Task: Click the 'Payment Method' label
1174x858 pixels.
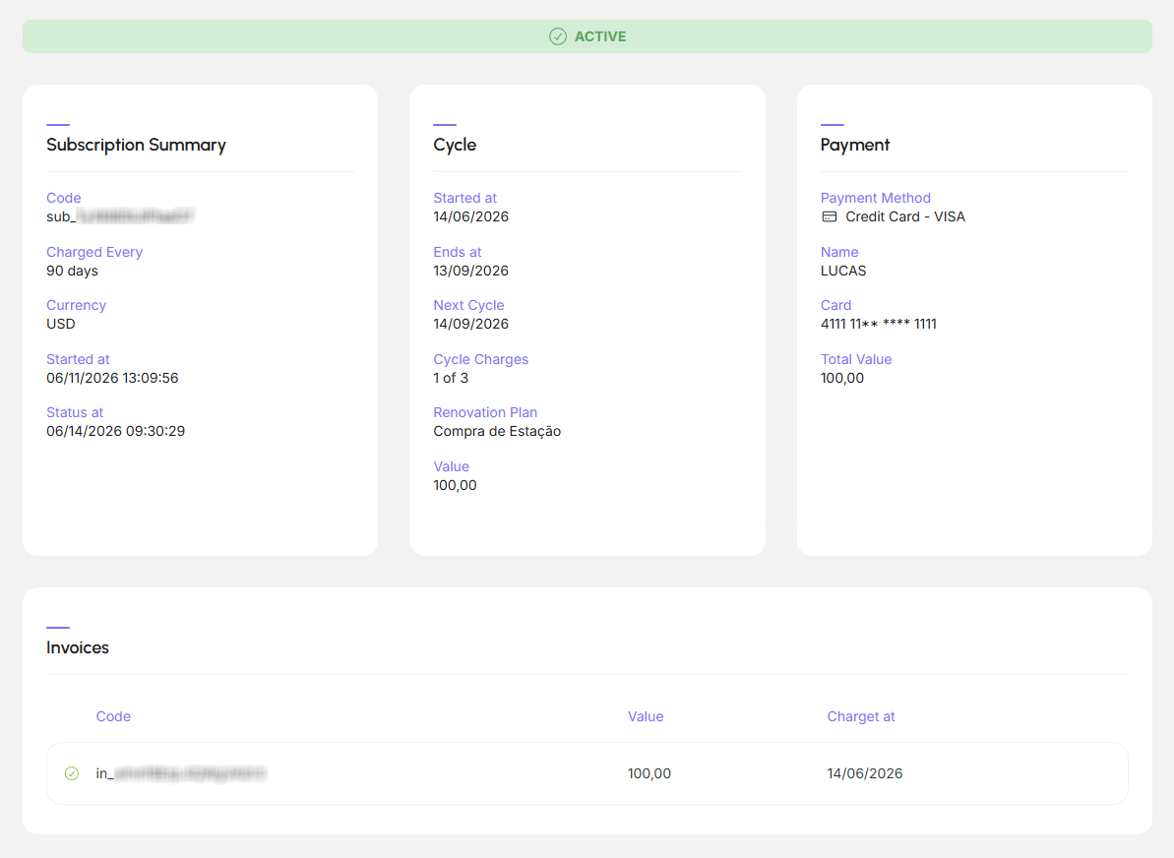Action: pos(875,199)
